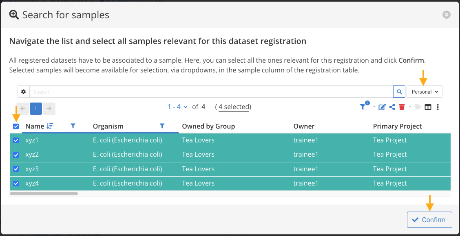Open the 1 - 4 page range dropdown
The height and width of the screenshot is (236, 460).
[177, 107]
